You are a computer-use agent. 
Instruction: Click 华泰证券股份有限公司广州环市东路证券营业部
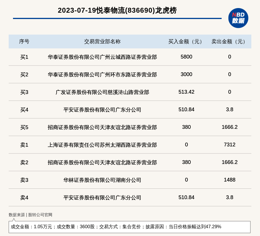pyautogui.click(x=102, y=75)
